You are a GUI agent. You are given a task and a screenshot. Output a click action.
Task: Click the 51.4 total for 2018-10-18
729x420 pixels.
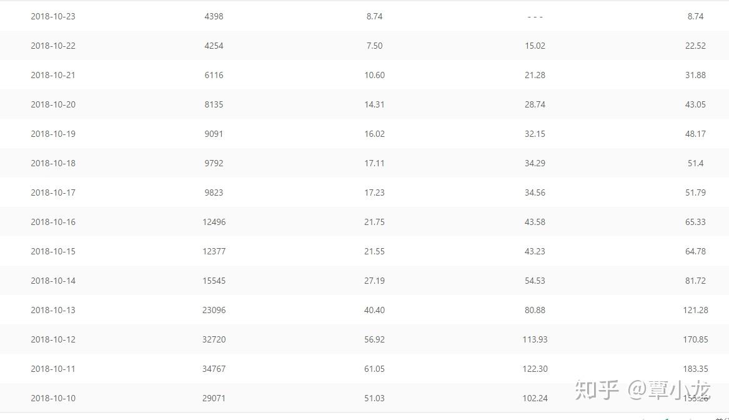tap(695, 163)
